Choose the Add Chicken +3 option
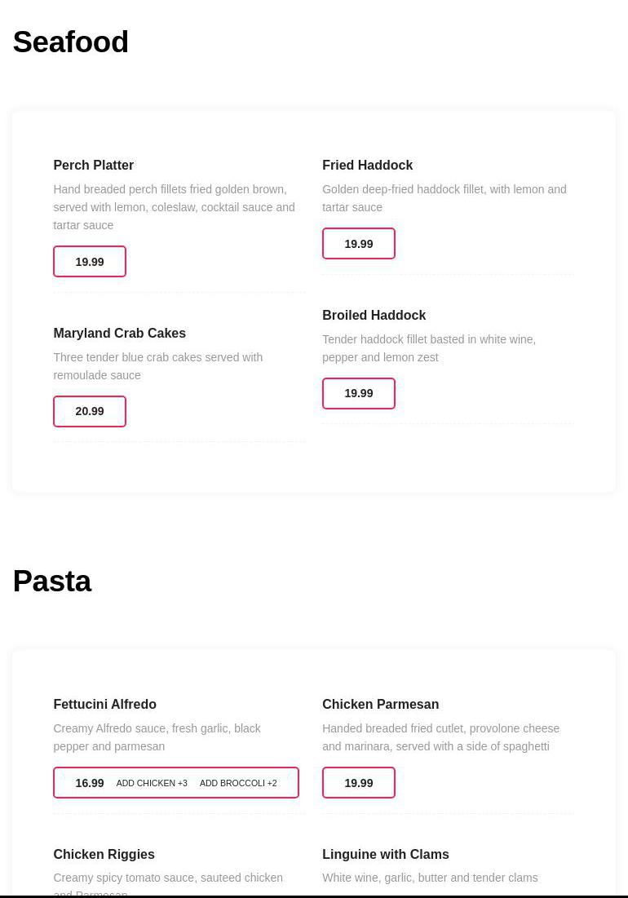Viewport: 628px width, 898px height. click(152, 783)
